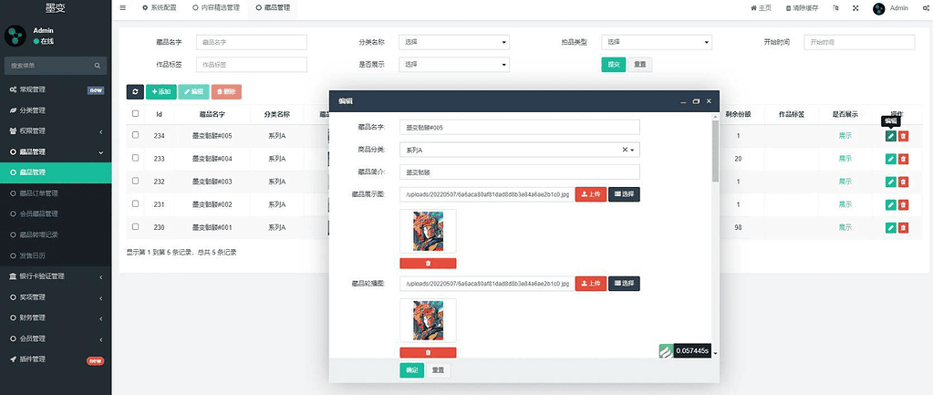Viewport: 933px width, 395px height.
Task: Click the delete trash icon for row 231
Action: tap(903, 204)
